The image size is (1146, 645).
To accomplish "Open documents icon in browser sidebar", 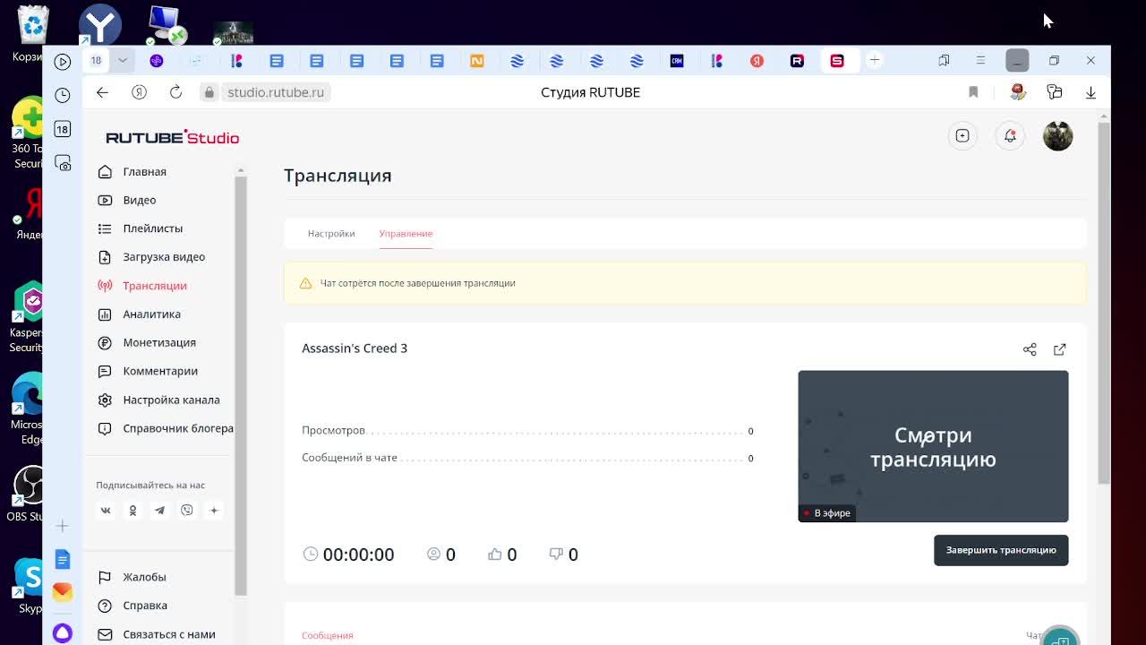I will (63, 560).
